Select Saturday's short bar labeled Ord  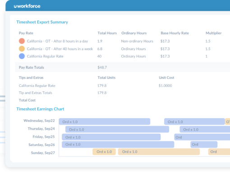point(204,145)
